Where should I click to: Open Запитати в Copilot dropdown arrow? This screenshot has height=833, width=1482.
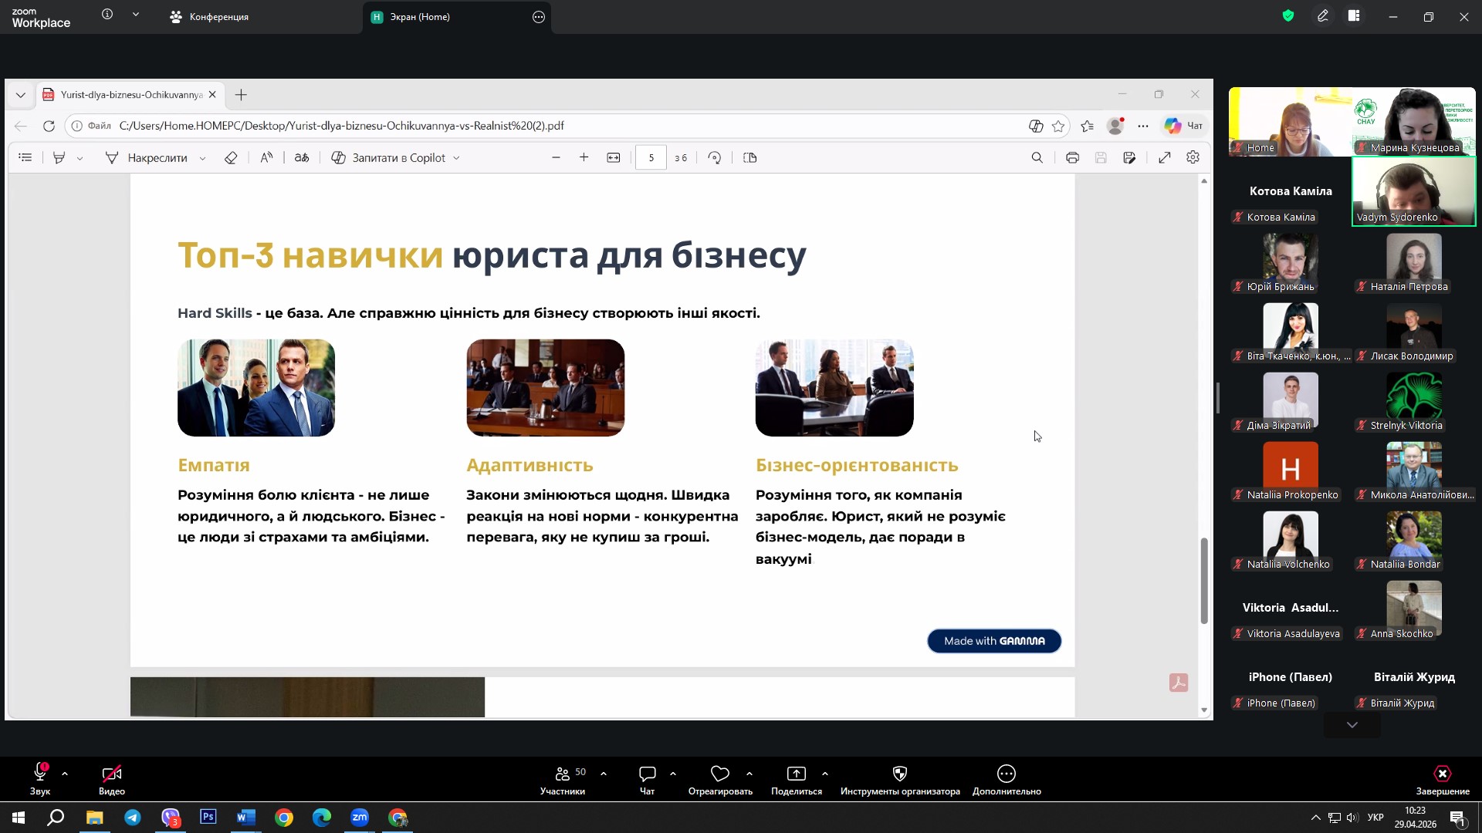(x=456, y=157)
